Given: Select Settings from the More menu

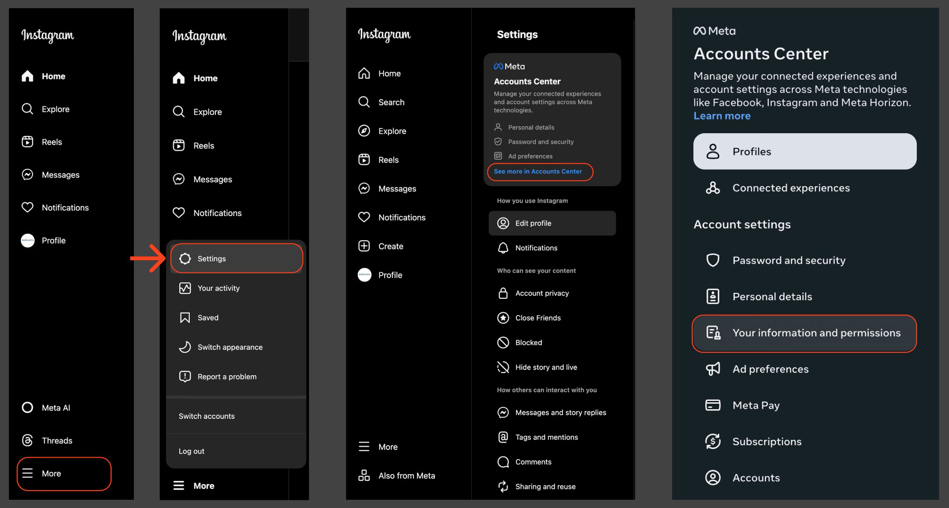Looking at the screenshot, I should click(212, 259).
